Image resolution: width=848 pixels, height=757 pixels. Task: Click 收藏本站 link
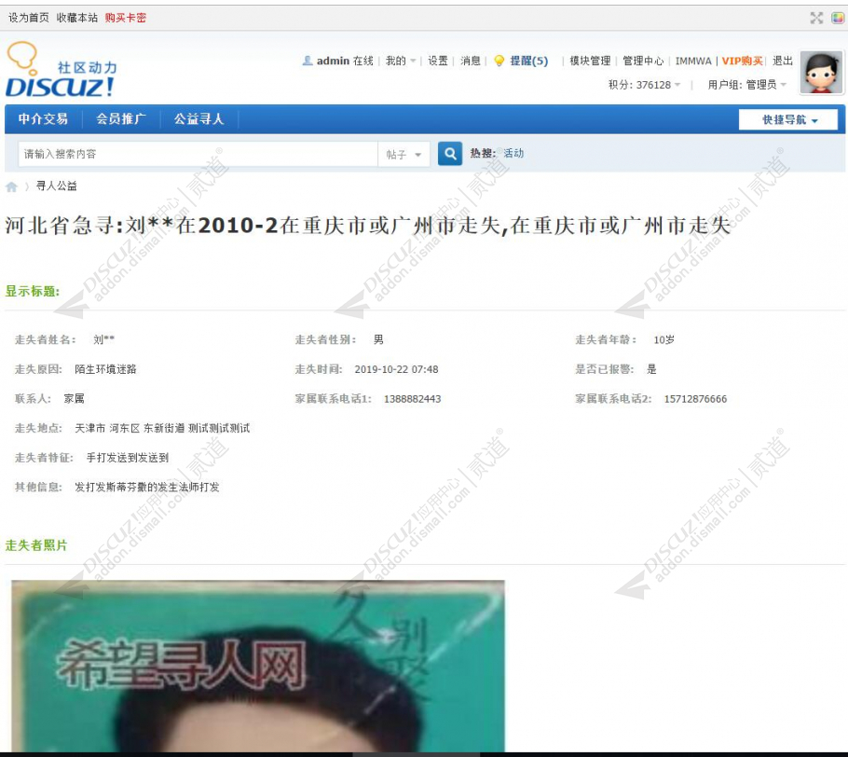pyautogui.click(x=76, y=18)
